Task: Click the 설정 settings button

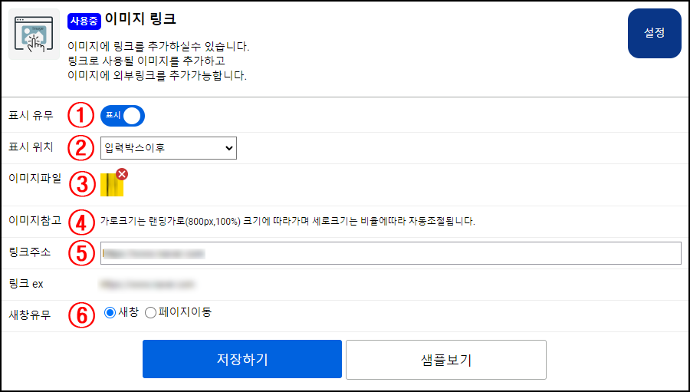Action: point(654,34)
